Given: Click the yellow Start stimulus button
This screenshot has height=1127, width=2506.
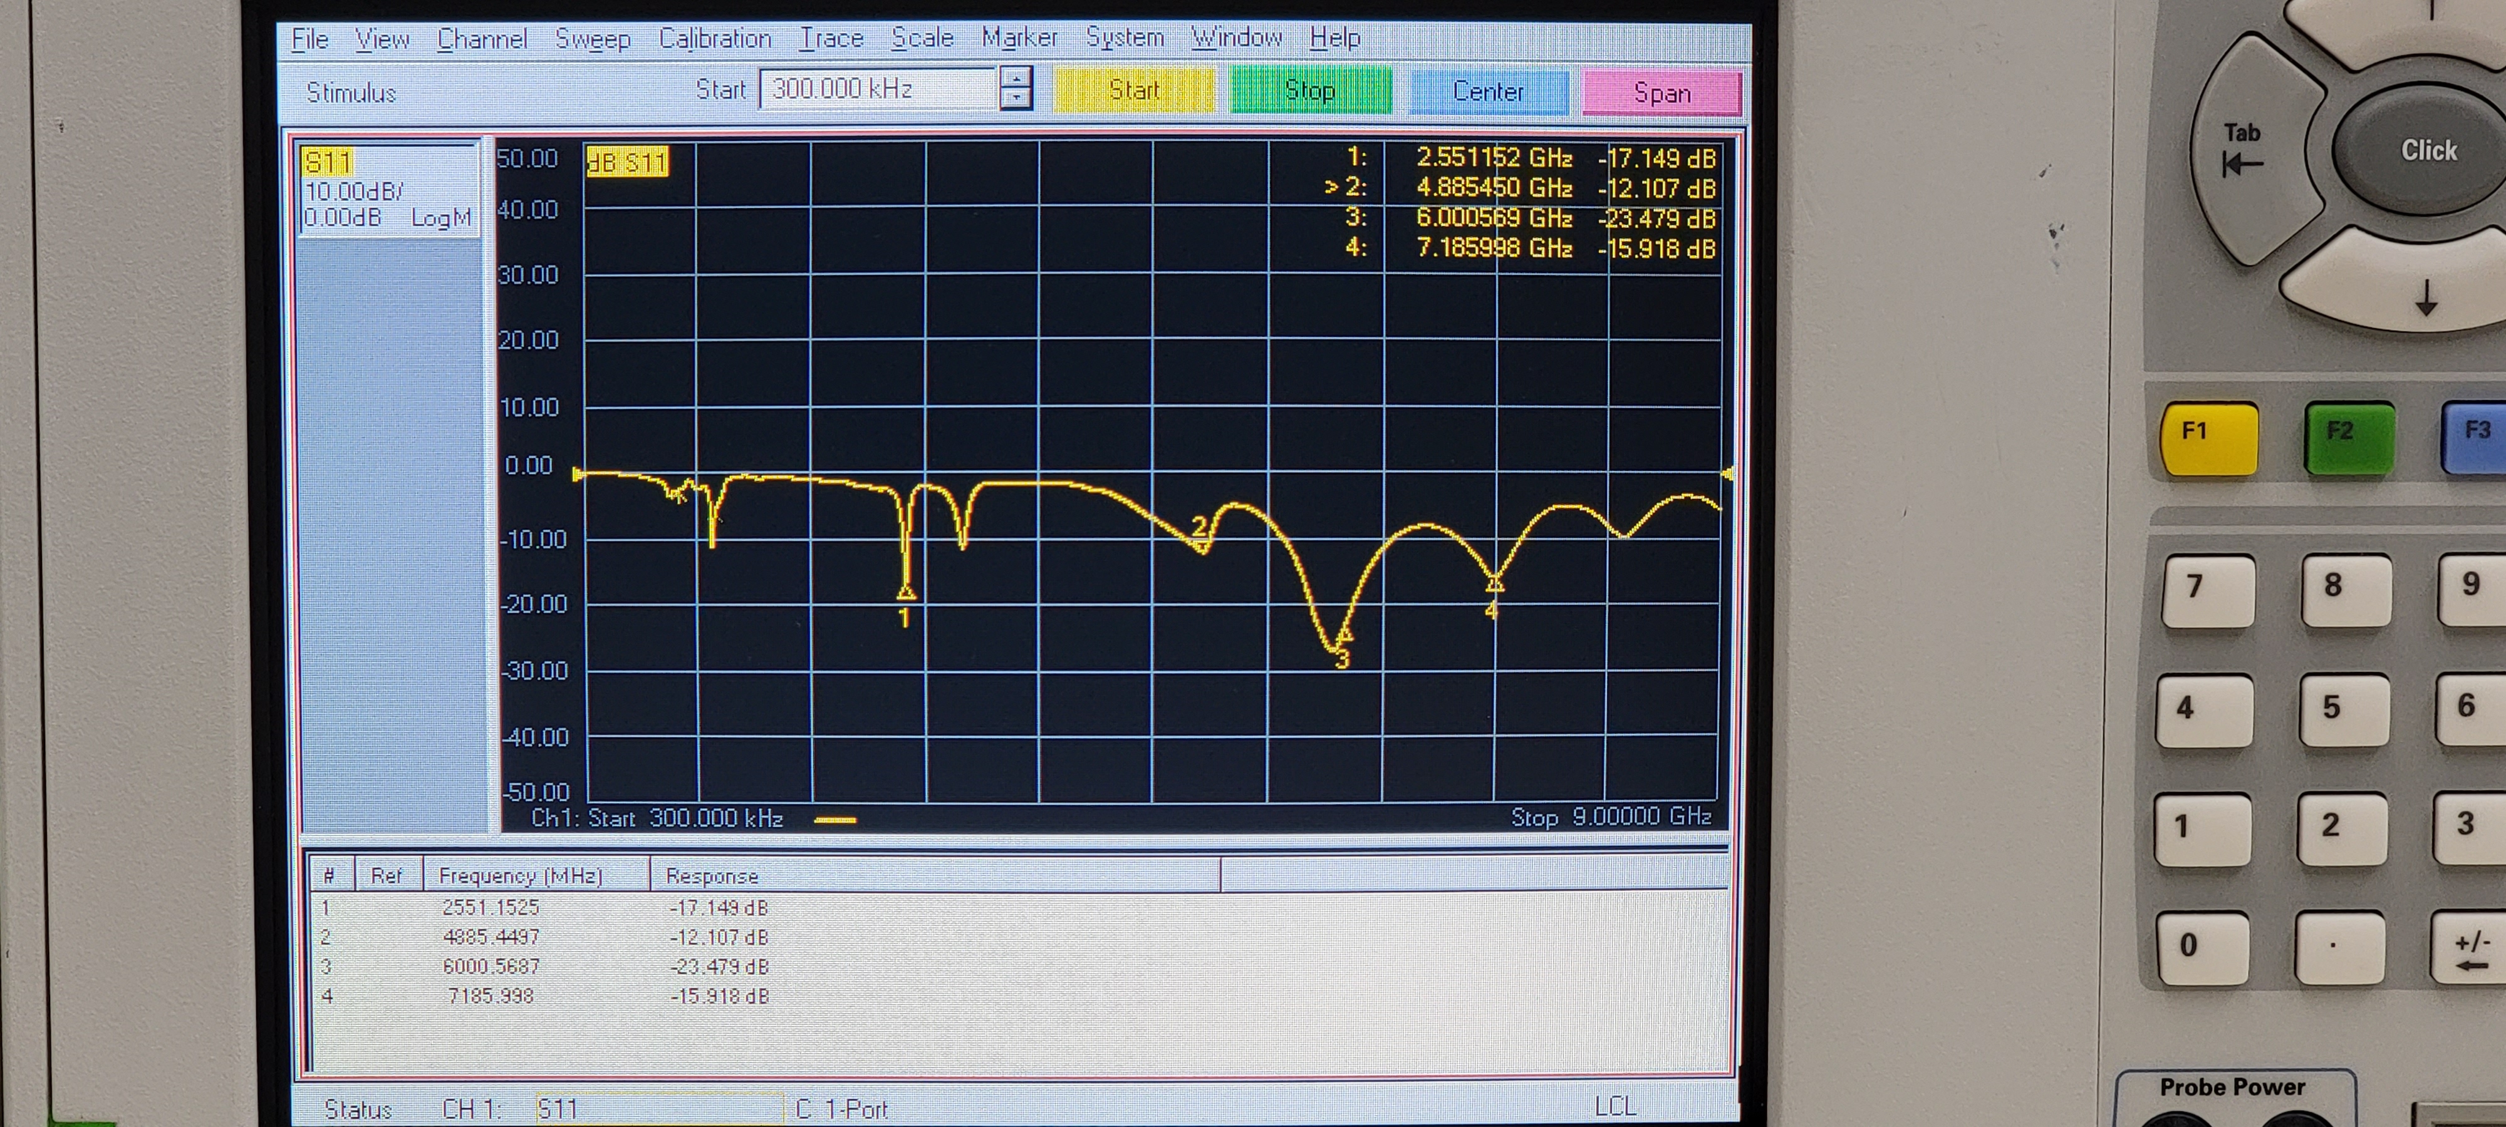Looking at the screenshot, I should coord(1135,90).
